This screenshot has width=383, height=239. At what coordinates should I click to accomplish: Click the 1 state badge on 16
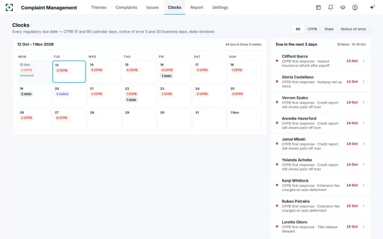tap(166, 76)
